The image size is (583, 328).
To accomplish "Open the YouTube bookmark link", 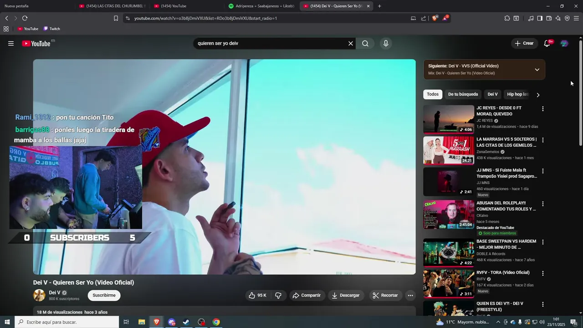I will (28, 29).
